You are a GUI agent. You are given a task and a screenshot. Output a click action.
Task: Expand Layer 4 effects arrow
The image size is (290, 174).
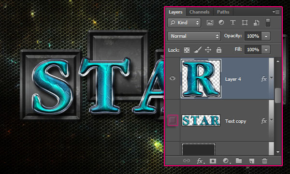coord(271,78)
